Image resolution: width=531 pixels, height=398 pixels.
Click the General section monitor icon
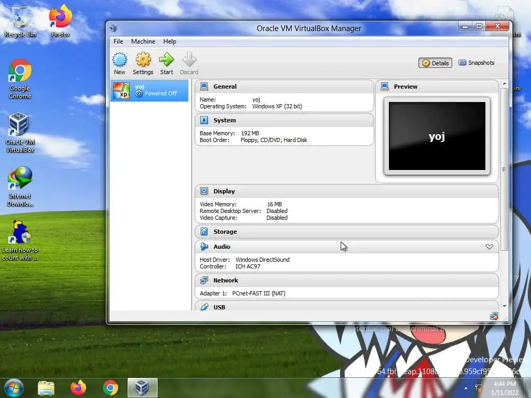click(204, 87)
